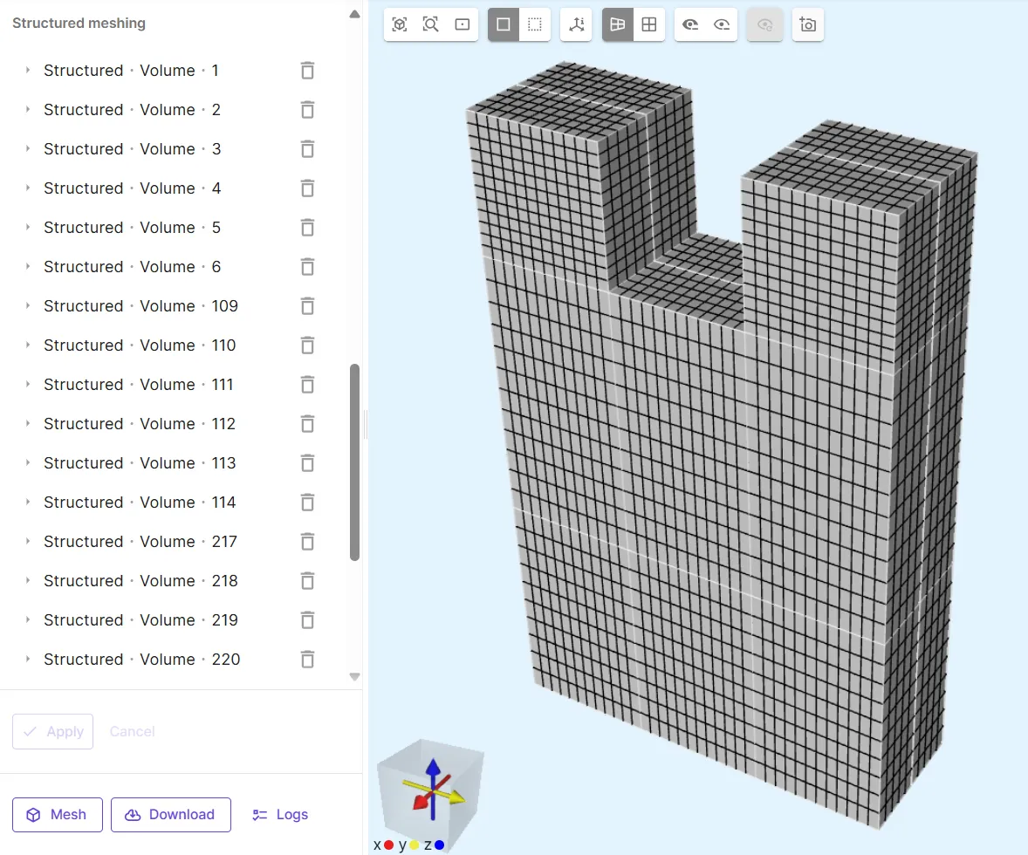
Task: Switch to dashed box selection mode
Action: point(535,24)
